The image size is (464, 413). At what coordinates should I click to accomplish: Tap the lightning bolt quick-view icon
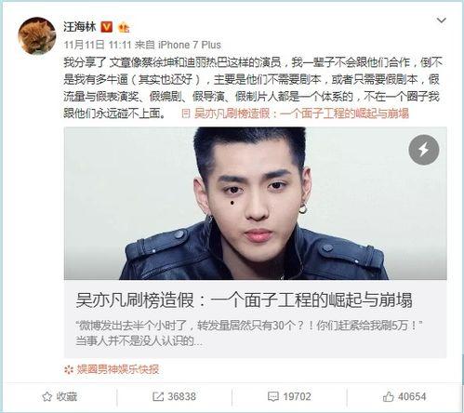pyautogui.click(x=424, y=150)
